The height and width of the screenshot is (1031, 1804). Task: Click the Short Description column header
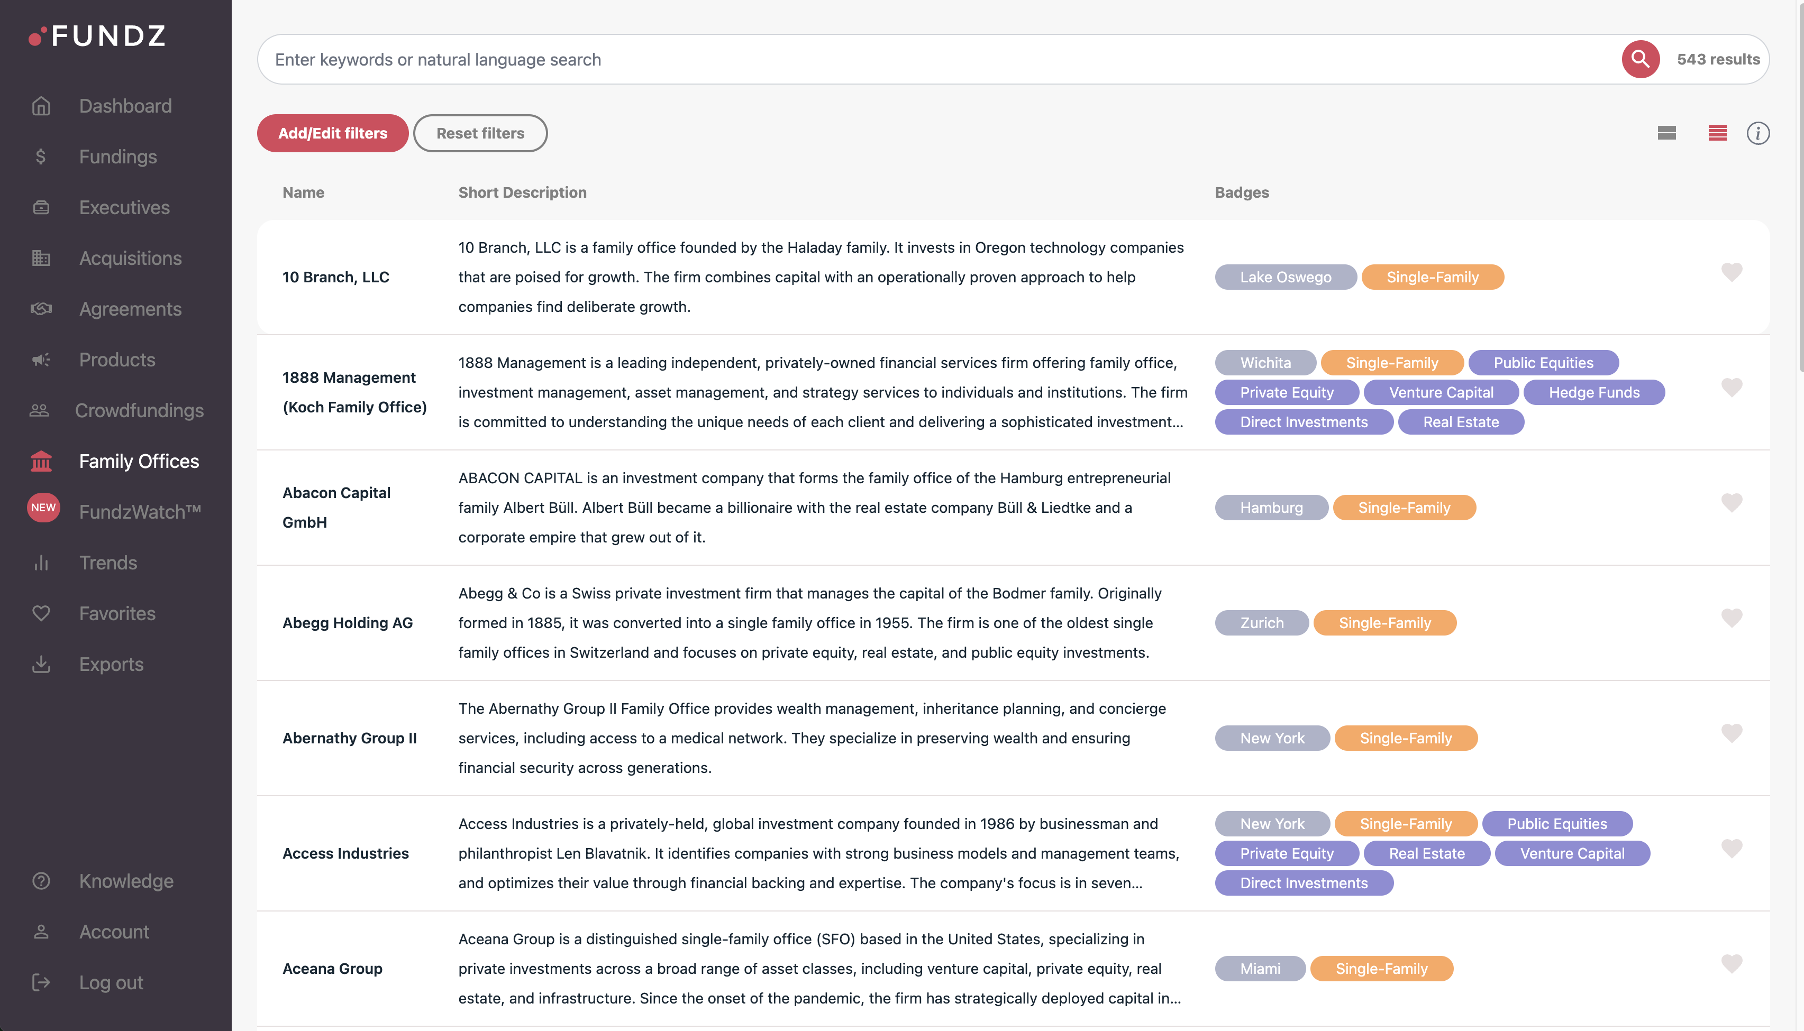522,192
